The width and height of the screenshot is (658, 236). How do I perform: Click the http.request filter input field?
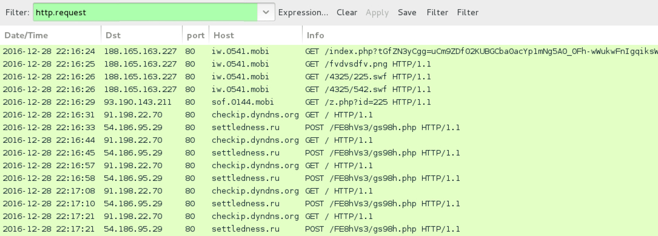point(145,12)
